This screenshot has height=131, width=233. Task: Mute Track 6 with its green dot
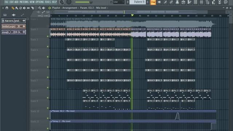pos(48,77)
